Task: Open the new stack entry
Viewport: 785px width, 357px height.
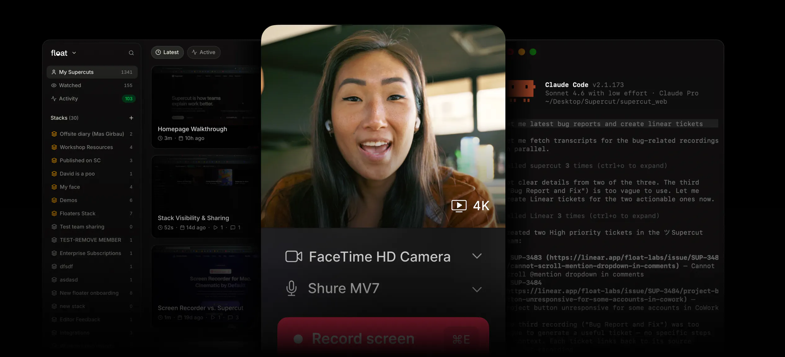Action: 92,306
